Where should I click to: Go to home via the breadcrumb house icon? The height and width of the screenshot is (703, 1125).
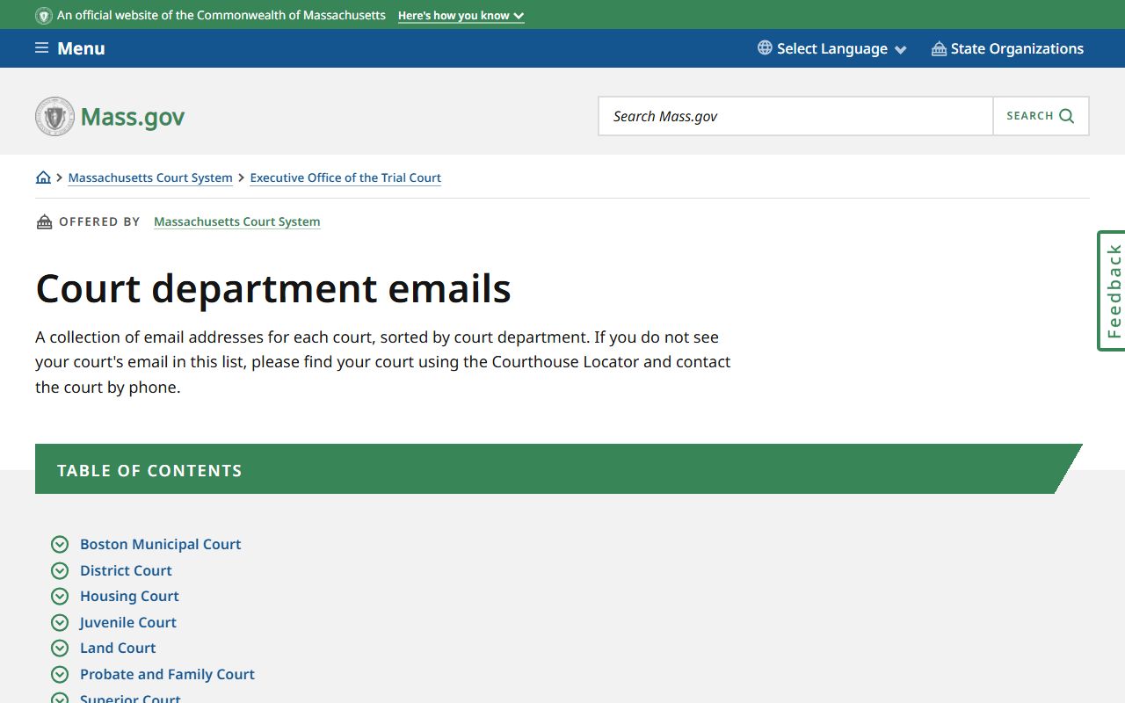pyautogui.click(x=43, y=178)
